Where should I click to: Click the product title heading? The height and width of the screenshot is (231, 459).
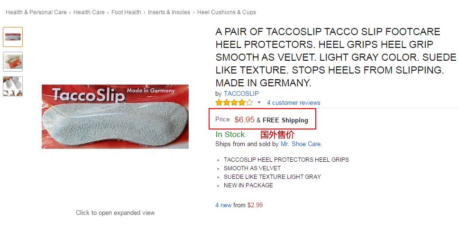[328, 57]
